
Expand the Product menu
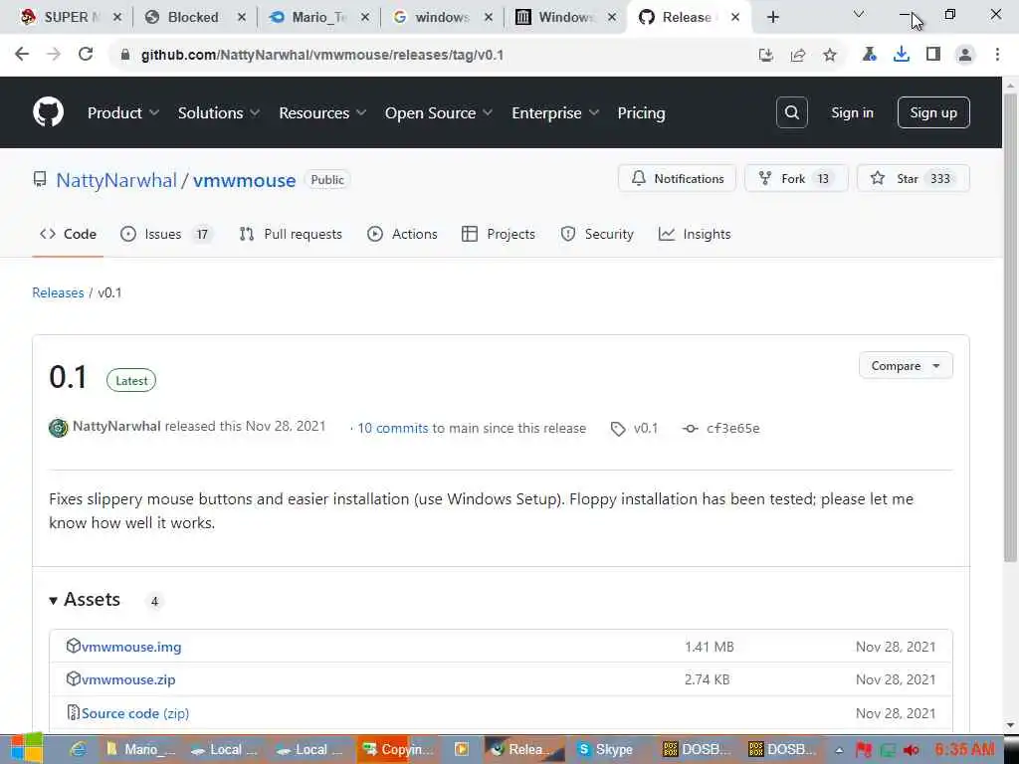click(122, 112)
